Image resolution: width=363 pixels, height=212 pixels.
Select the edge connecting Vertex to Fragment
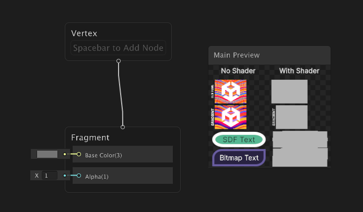tap(121, 94)
